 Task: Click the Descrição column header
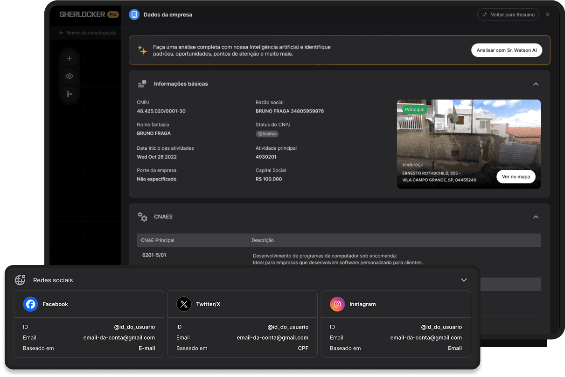(263, 240)
